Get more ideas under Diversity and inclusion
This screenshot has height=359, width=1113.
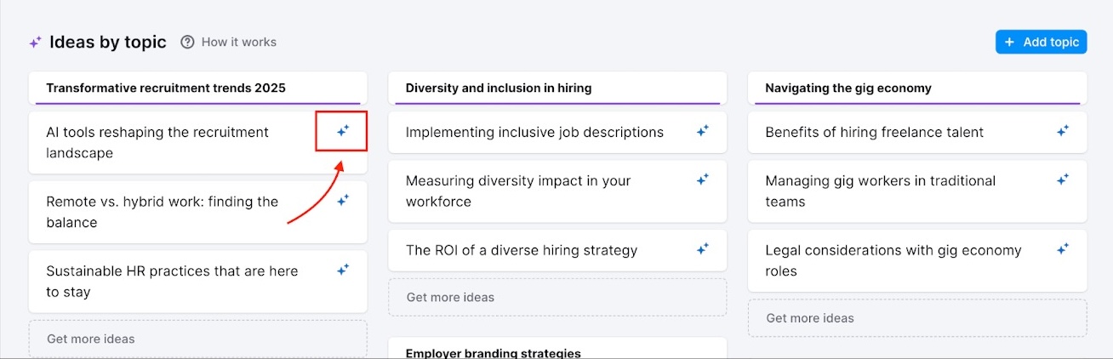(450, 297)
